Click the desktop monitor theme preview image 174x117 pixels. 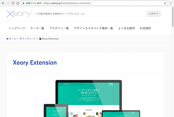(89, 95)
